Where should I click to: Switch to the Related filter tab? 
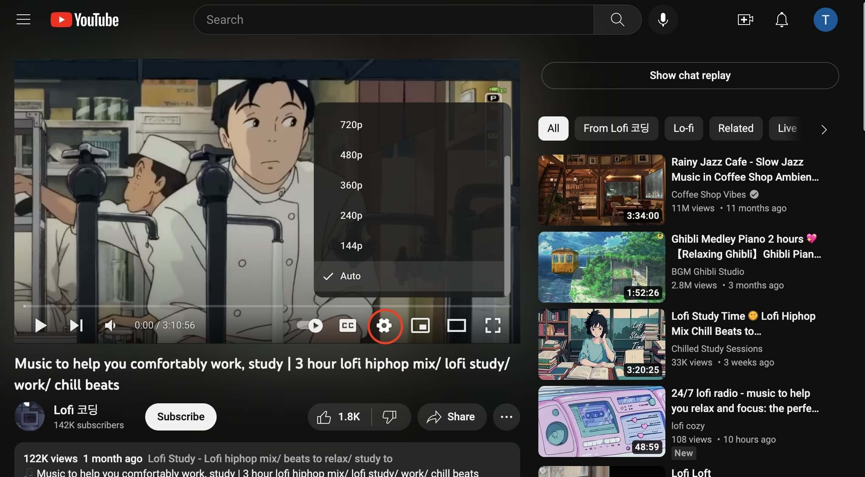click(x=735, y=129)
